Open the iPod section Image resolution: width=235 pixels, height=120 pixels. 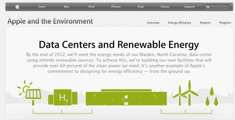coord(91,7)
